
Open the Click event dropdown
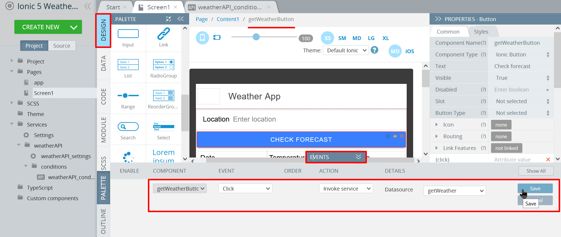(x=245, y=188)
